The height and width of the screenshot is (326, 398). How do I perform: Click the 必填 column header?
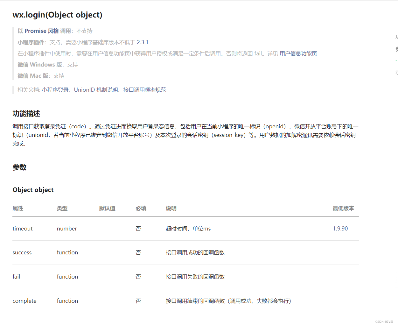pos(141,208)
